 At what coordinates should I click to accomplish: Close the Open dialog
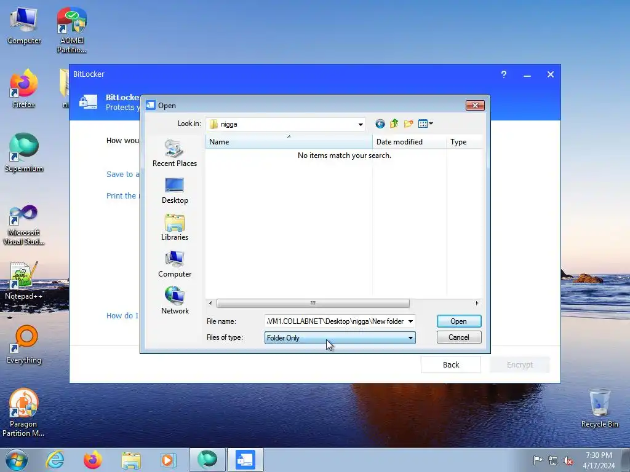pyautogui.click(x=475, y=106)
